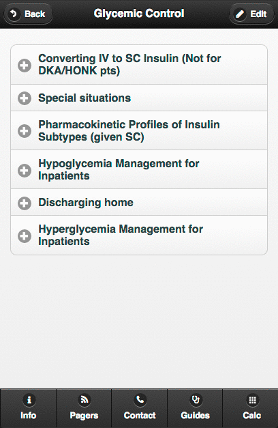This screenshot has height=428, width=278.
Task: Go to the Calc tab
Action: [251, 408]
